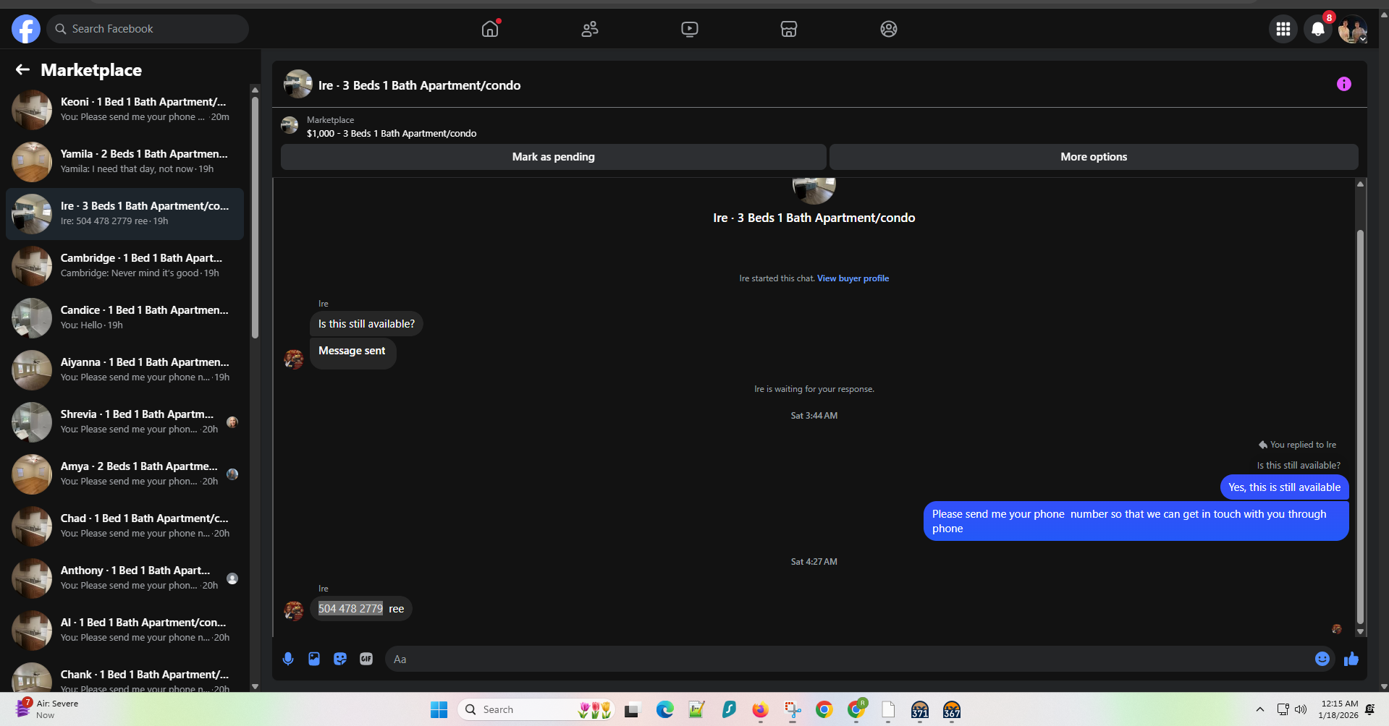This screenshot has width=1389, height=726.
Task: Open the Friends icon in top navigation
Action: [x=590, y=29]
